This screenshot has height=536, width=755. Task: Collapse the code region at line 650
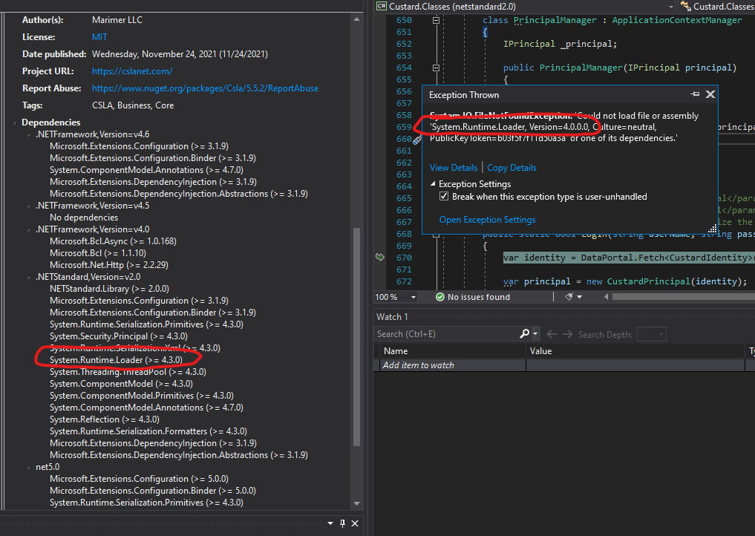coord(435,21)
